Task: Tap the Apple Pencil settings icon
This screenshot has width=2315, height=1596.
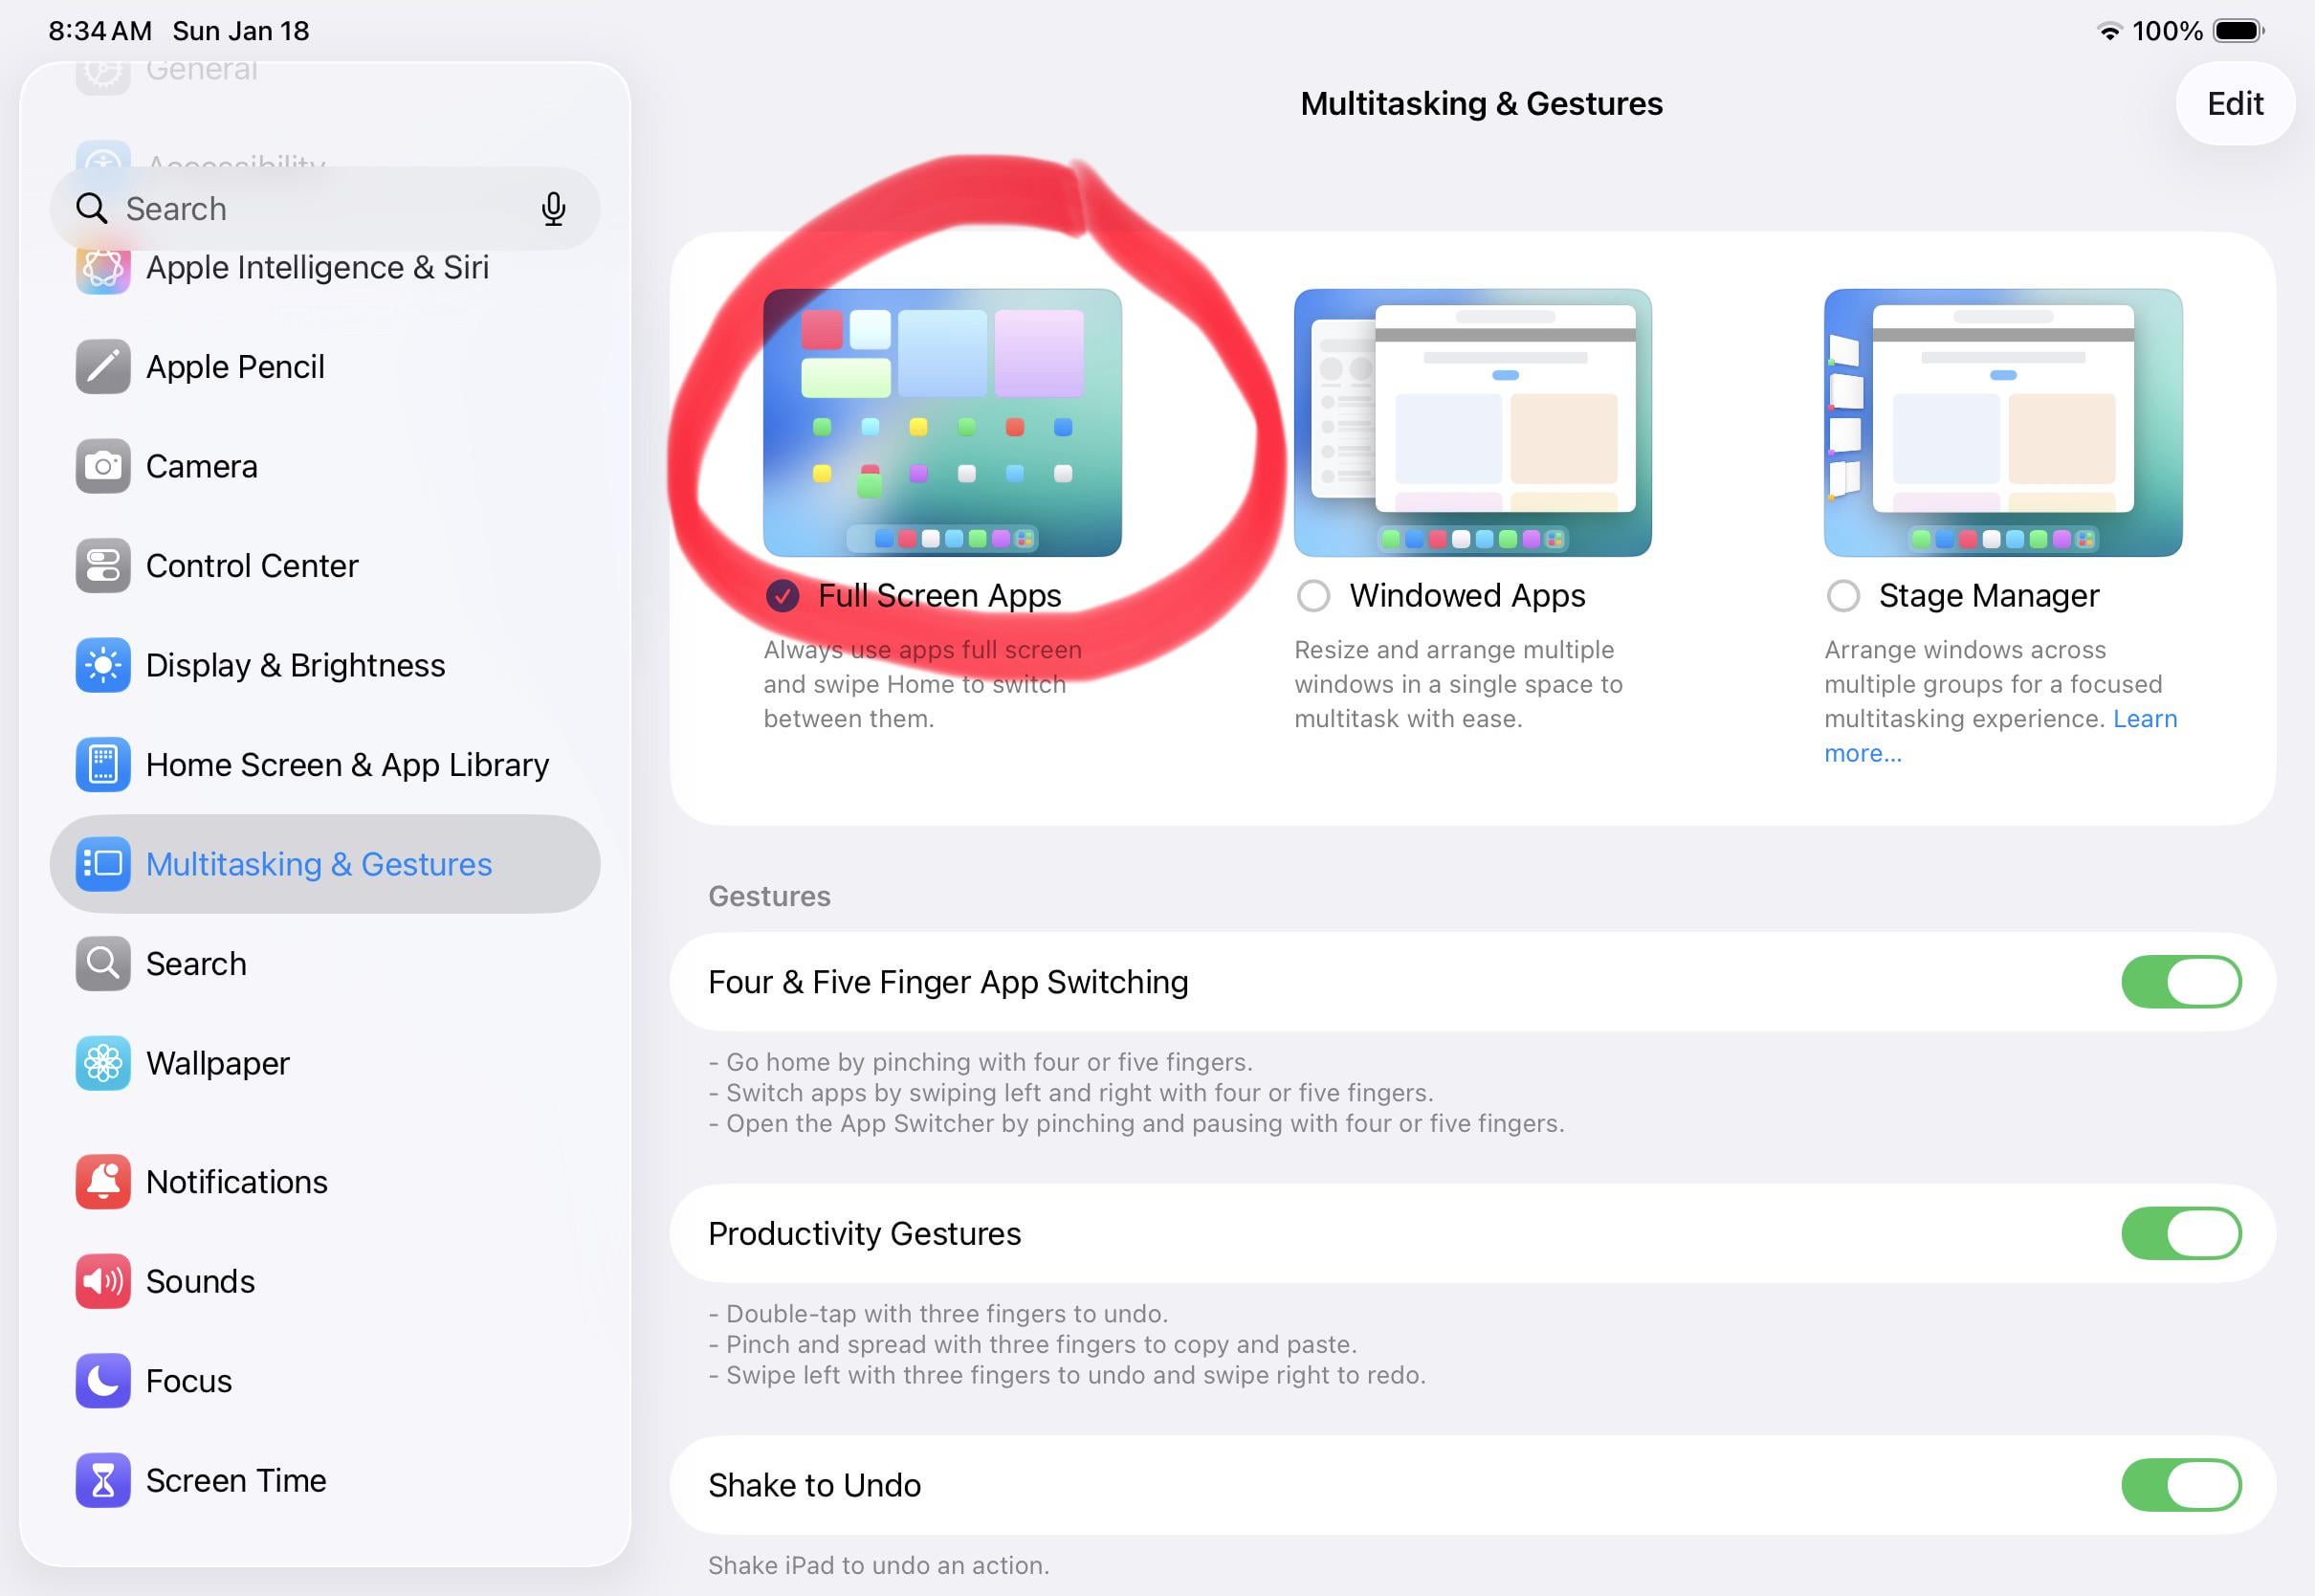Action: point(103,367)
